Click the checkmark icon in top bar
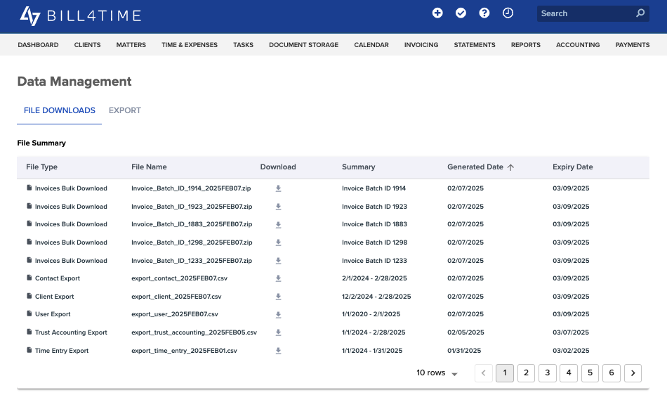Screen dimensions: 667x414 [461, 13]
